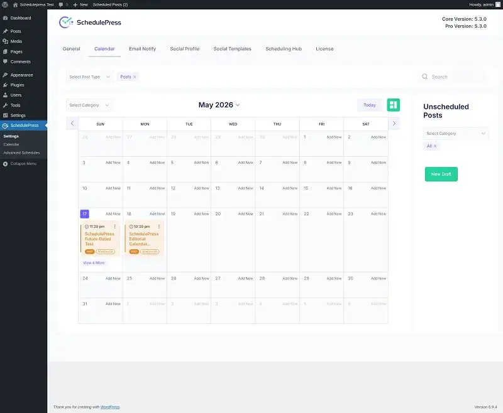
Task: Click the plus New icon in admin bar
Action: (x=75, y=4)
